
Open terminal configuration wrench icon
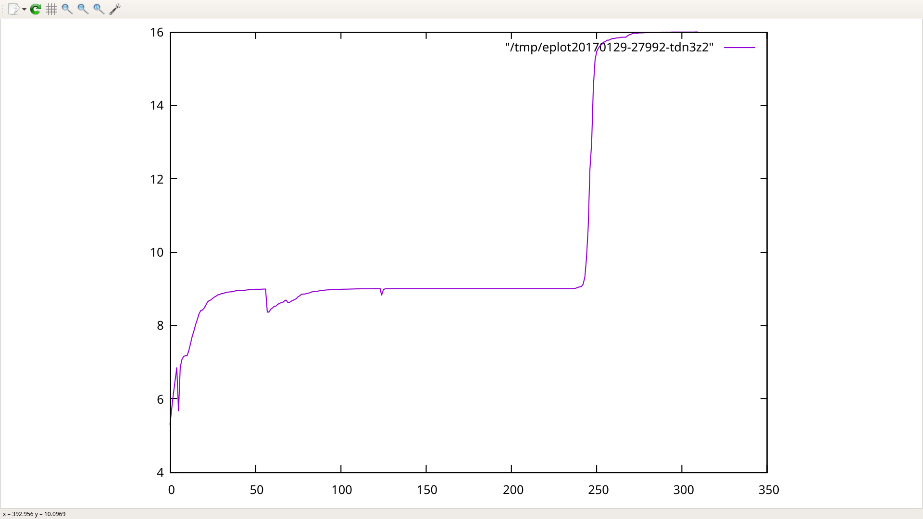point(114,9)
